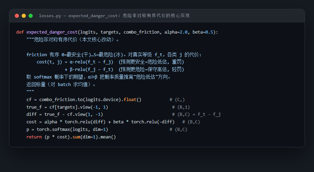Click the comment "# (B,1)"
314x172 pixels.
tap(181, 107)
